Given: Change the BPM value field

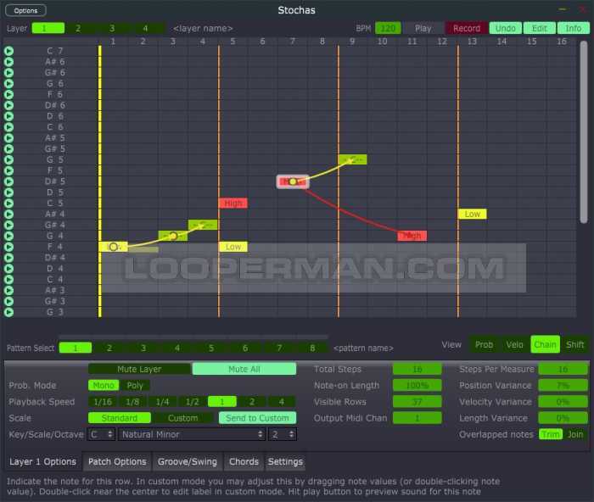Looking at the screenshot, I should click(388, 28).
